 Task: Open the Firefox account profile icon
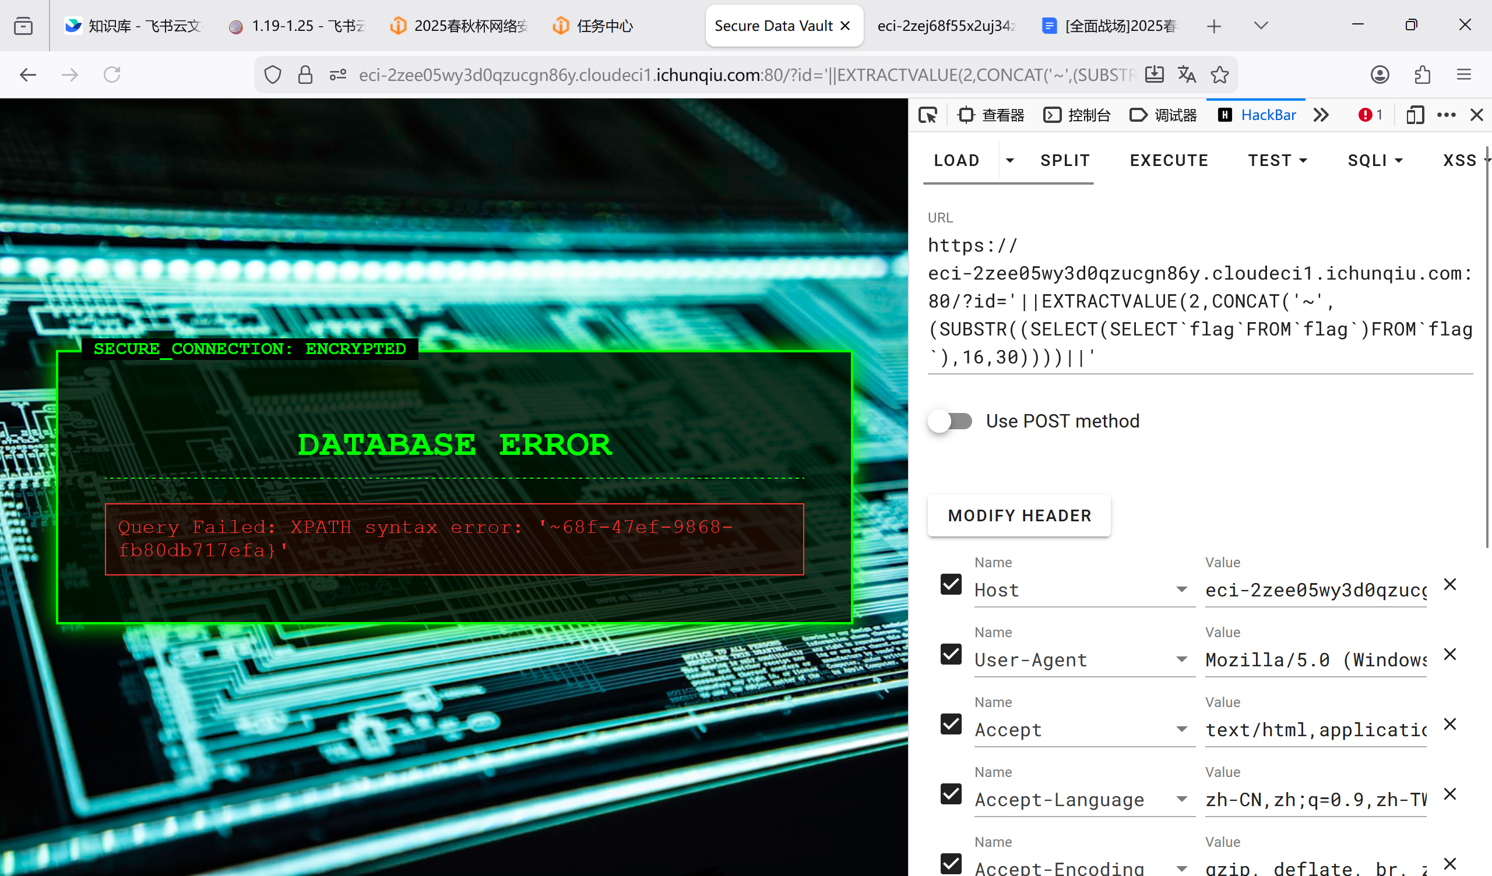point(1380,75)
